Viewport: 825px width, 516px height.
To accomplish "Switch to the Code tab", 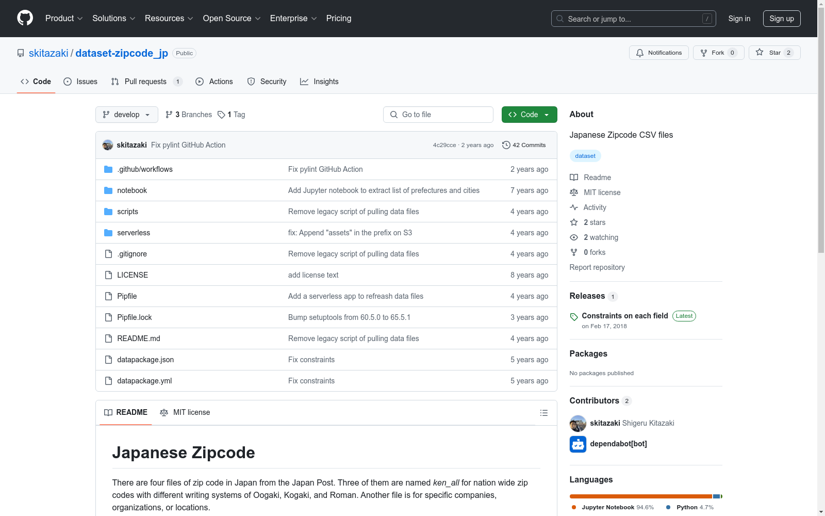I will pos(36,82).
